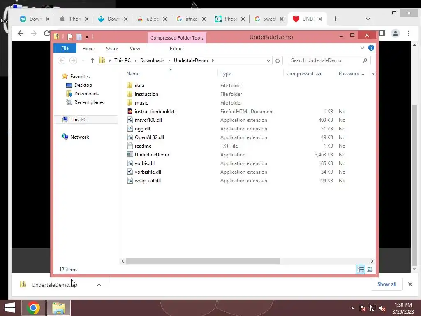
Task: Refresh the UndertaleDemo folder view
Action: (278, 60)
